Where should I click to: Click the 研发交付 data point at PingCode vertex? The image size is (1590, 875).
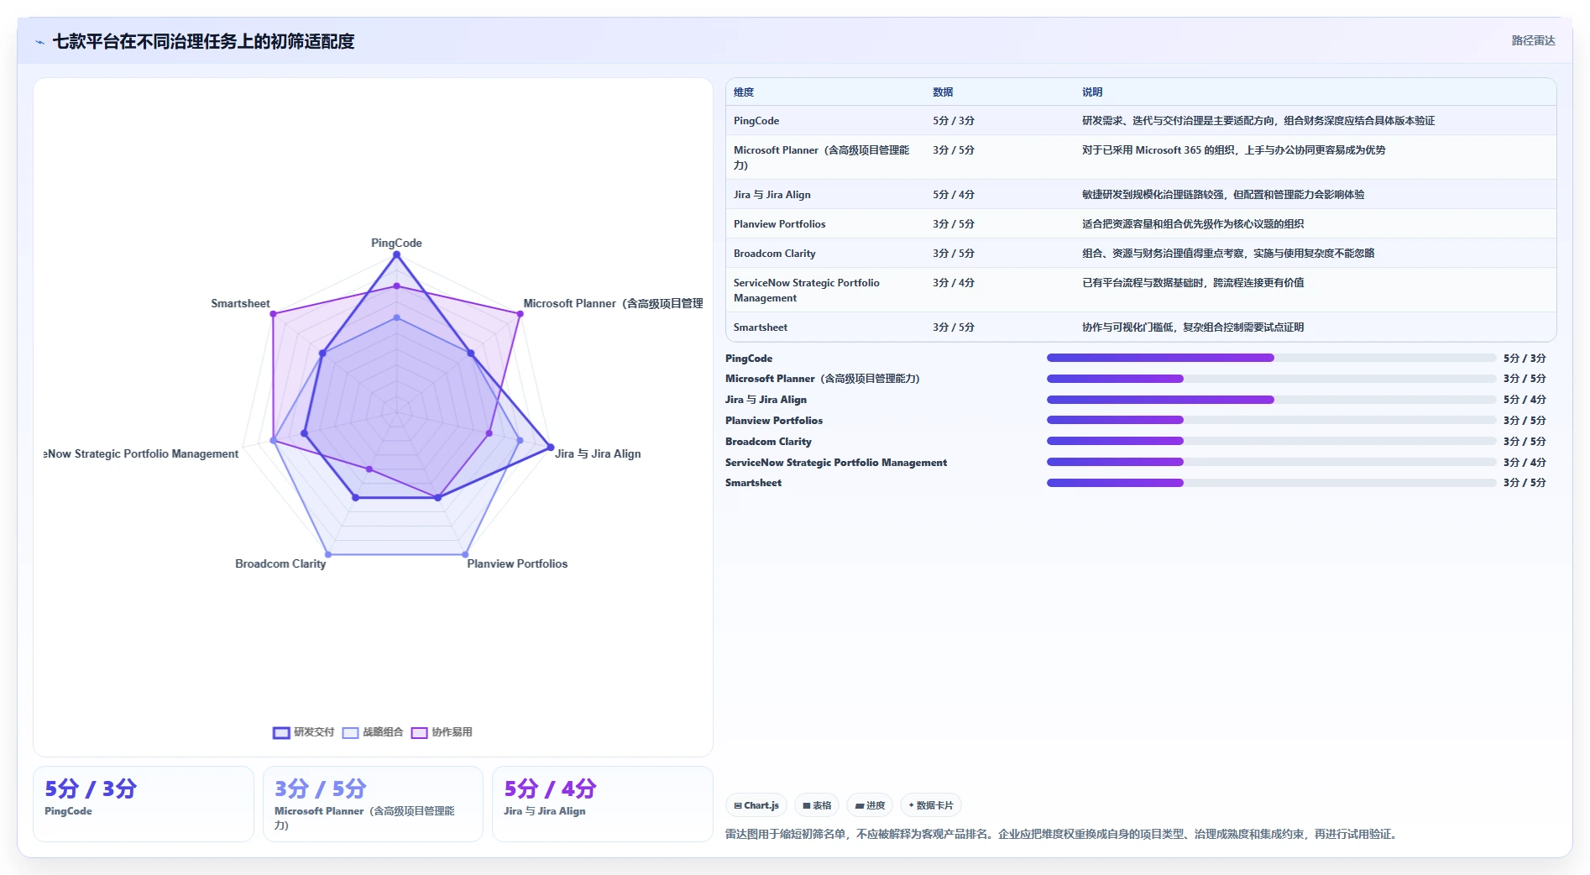[x=396, y=255]
